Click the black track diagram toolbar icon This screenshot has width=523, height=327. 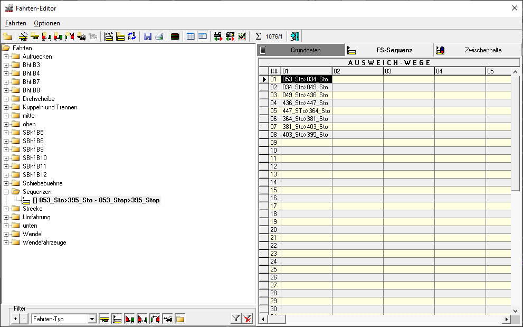coord(175,36)
